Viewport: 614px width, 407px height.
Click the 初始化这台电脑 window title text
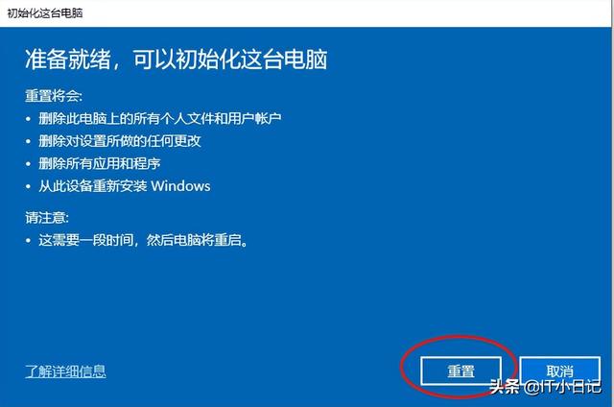45,12
